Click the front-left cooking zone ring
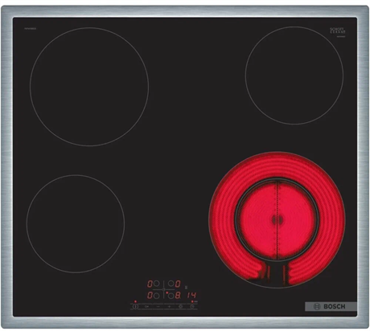370x331 pixels. pos(76,224)
